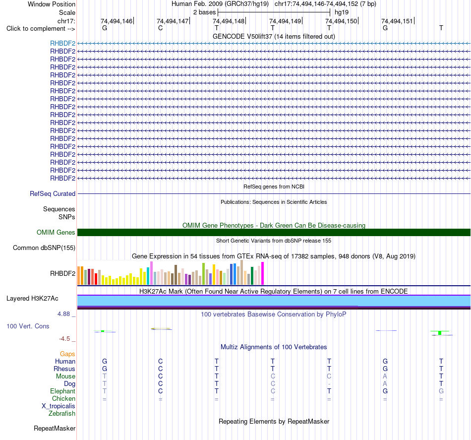Image resolution: width=471 pixels, height=440 pixels.
Task: Click the '2 bases' scale bar label
Action: coord(204,12)
